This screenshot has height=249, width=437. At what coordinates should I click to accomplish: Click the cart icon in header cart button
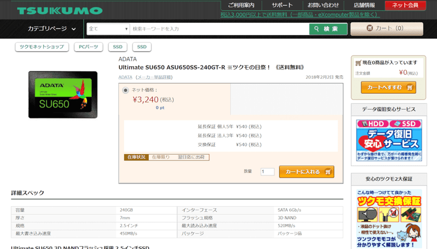(369, 28)
